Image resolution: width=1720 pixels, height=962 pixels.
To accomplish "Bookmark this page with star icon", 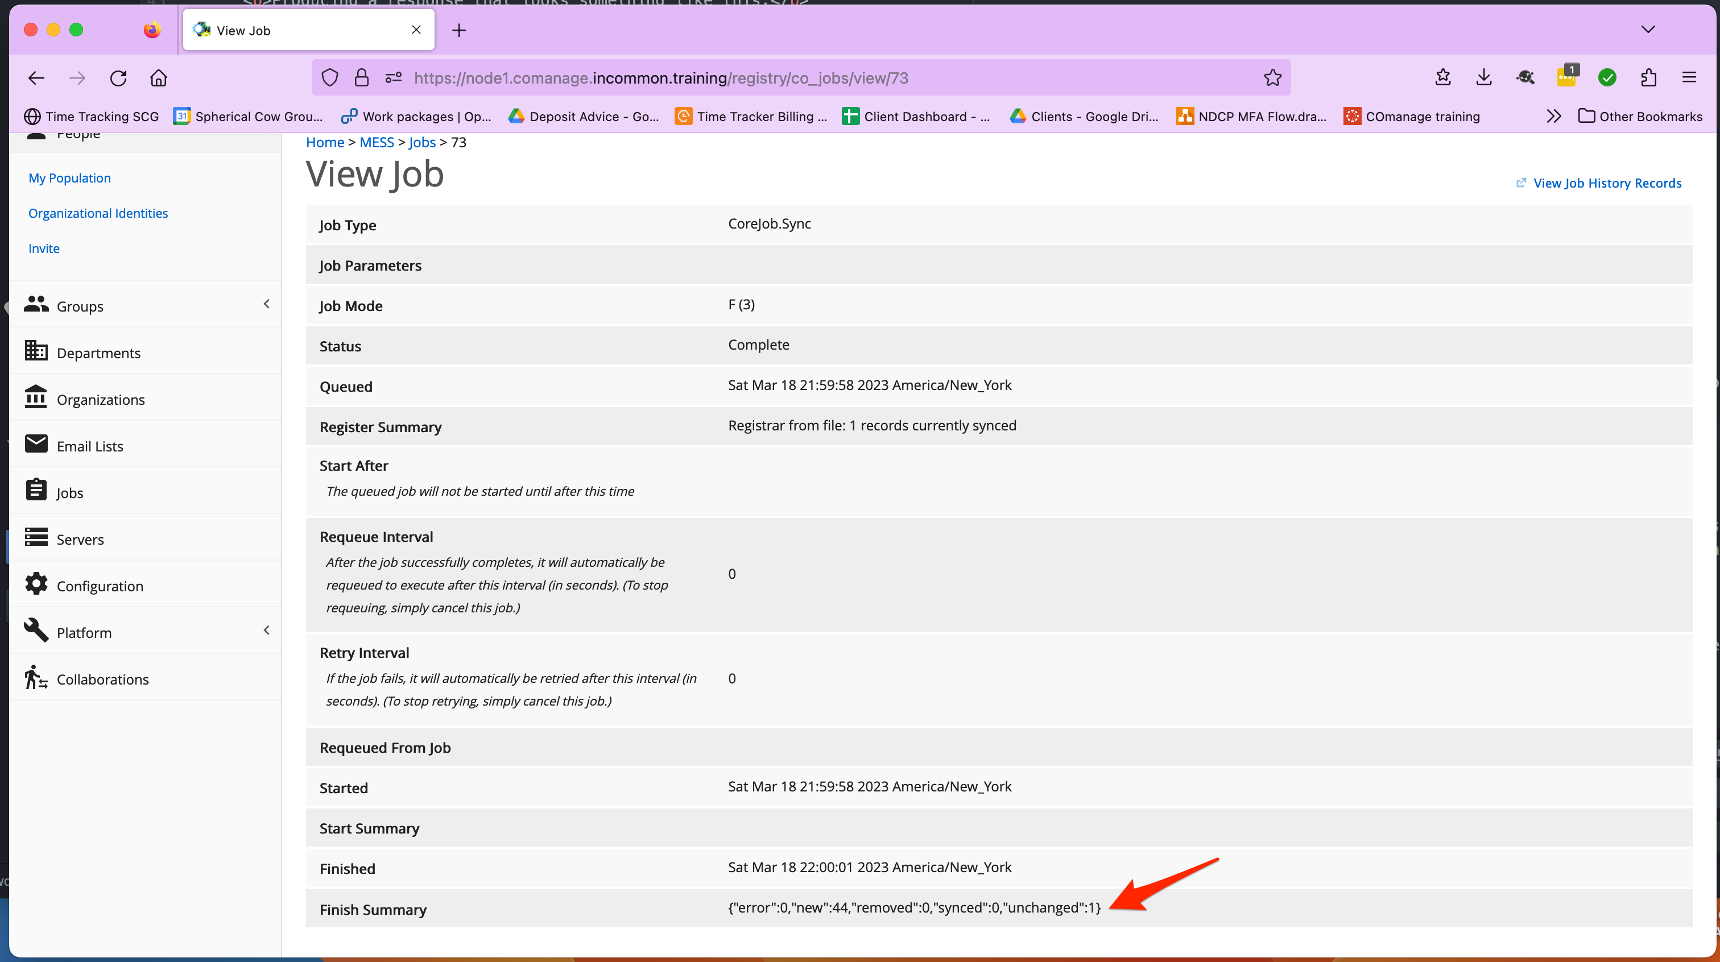I will point(1272,78).
